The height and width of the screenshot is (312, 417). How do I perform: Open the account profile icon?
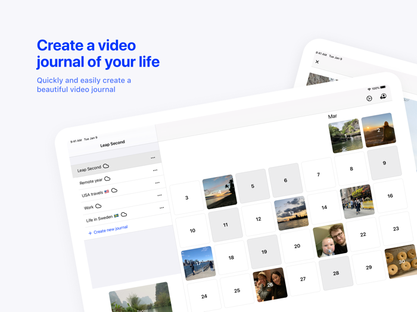tap(383, 96)
